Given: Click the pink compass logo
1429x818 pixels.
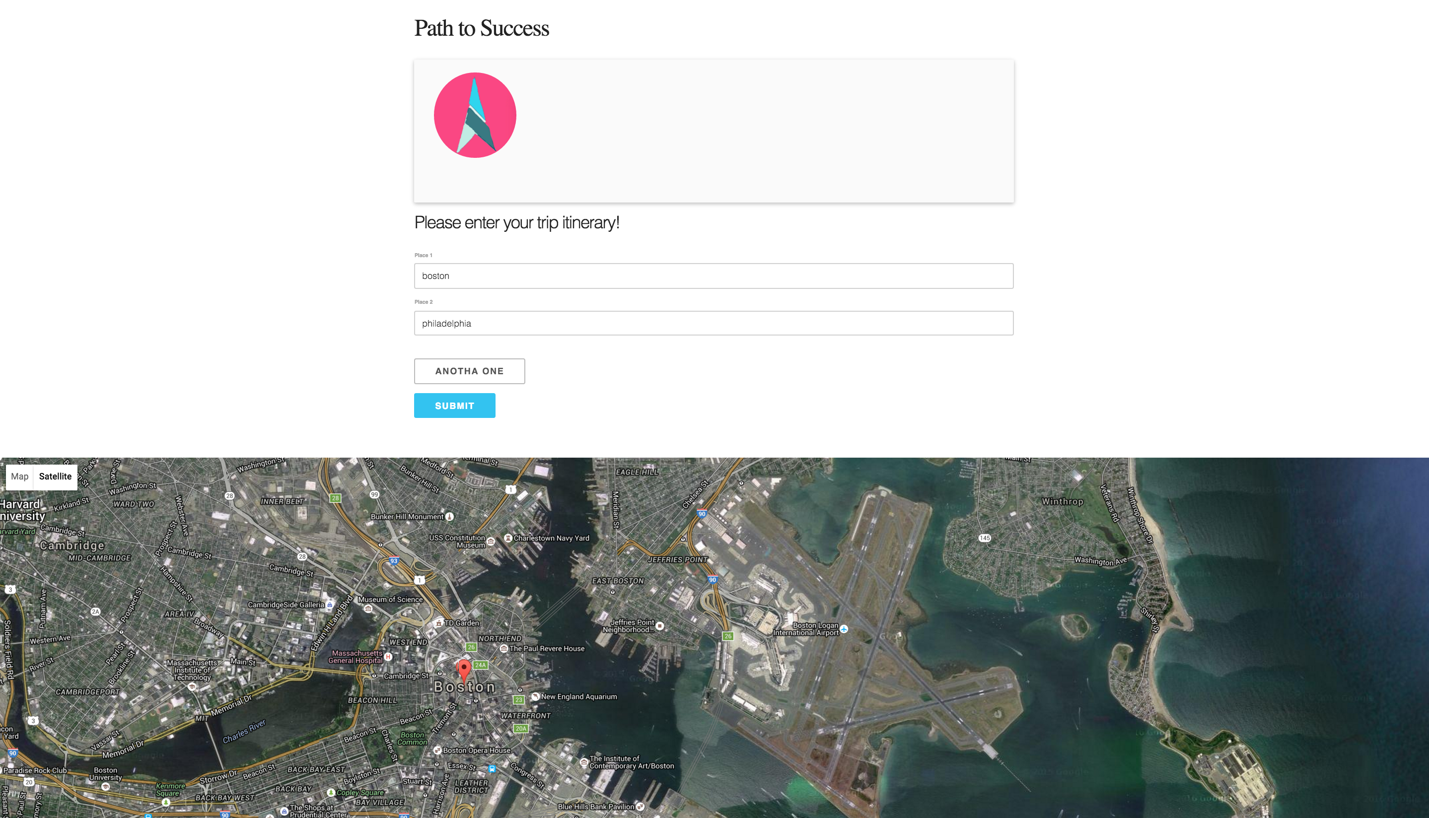Looking at the screenshot, I should pos(475,115).
